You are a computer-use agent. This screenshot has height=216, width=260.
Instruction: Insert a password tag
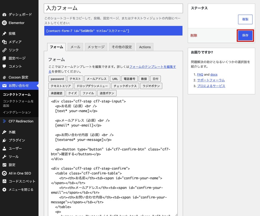coord(57,79)
